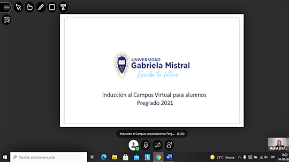Select the Pencil drawing tool
Image resolution: width=289 pixels, height=162 pixels.
(x=41, y=7)
